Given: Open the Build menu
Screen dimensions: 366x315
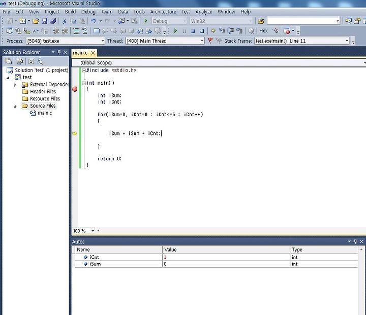Looking at the screenshot, I should [70, 12].
